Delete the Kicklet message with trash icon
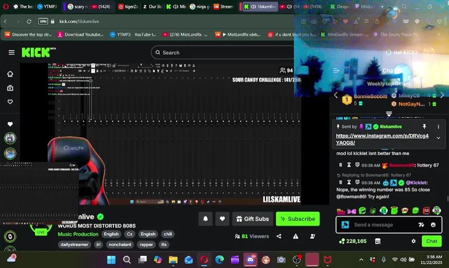The width and height of the screenshot is (449, 268). [340, 182]
